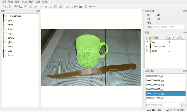Go to the next image with the right arrow
Screen dimensions: 187x112
pos(9,6)
